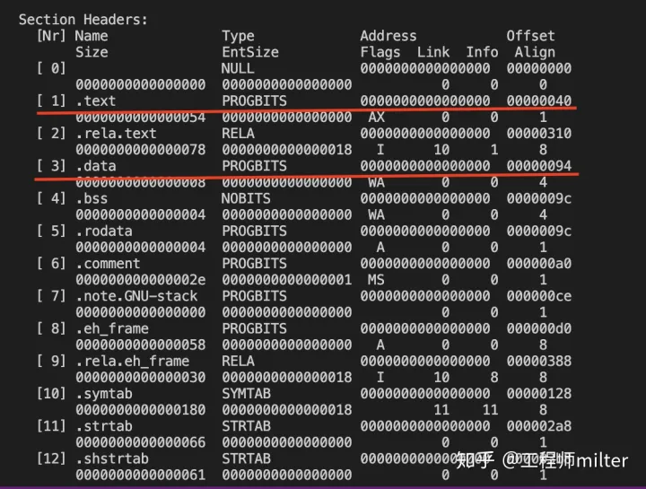Viewport: 646px width, 489px height.
Task: Click the Offset column header
Action: coord(530,36)
